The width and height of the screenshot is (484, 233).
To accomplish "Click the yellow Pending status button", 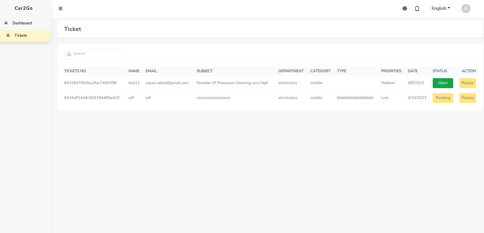I will [x=443, y=98].
